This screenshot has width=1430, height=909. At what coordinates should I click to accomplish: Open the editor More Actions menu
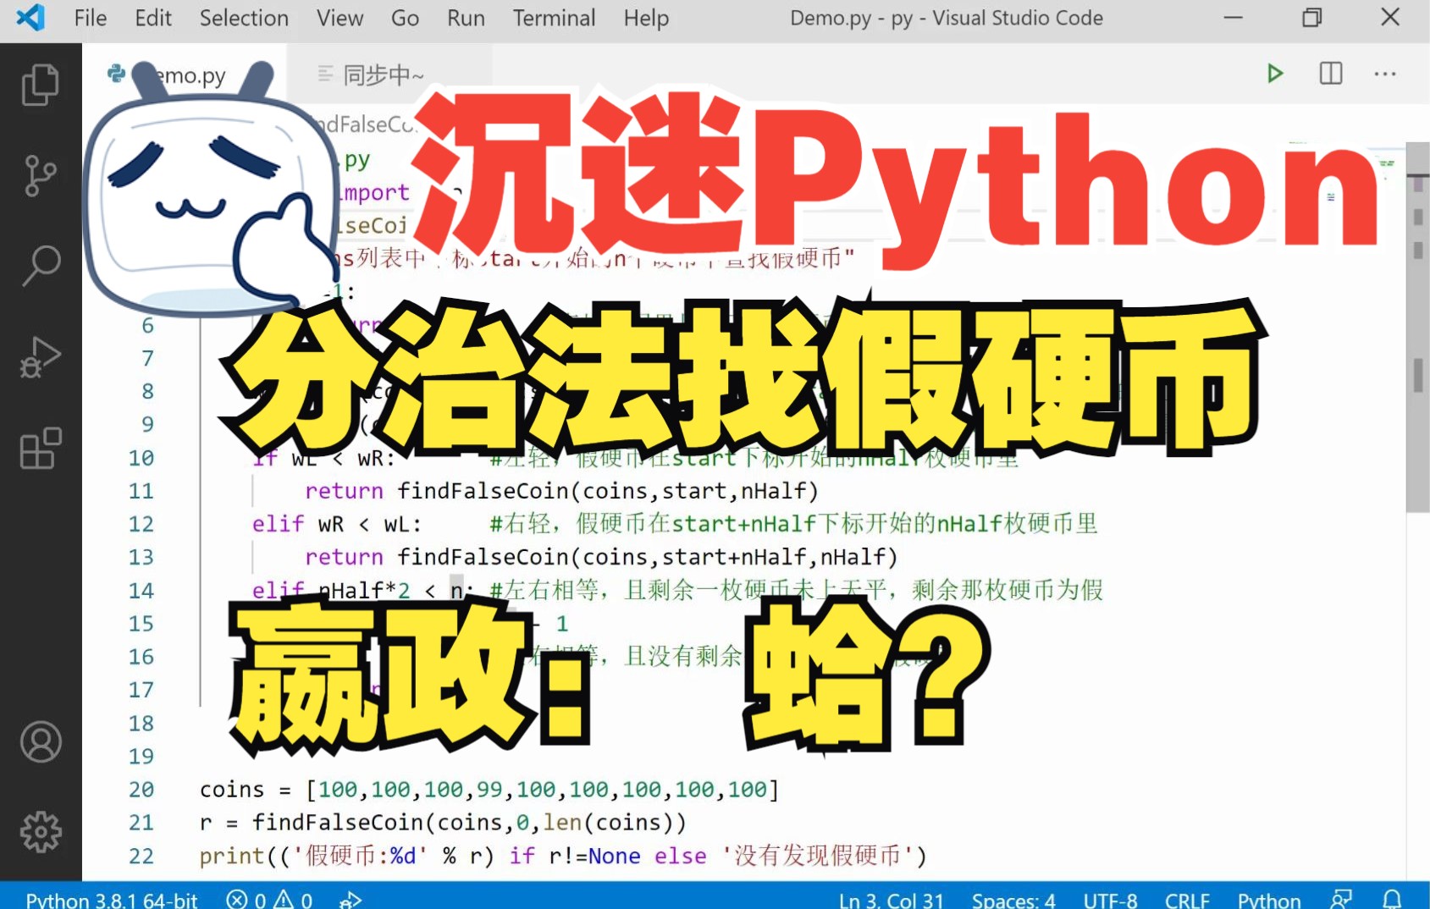[x=1385, y=74]
